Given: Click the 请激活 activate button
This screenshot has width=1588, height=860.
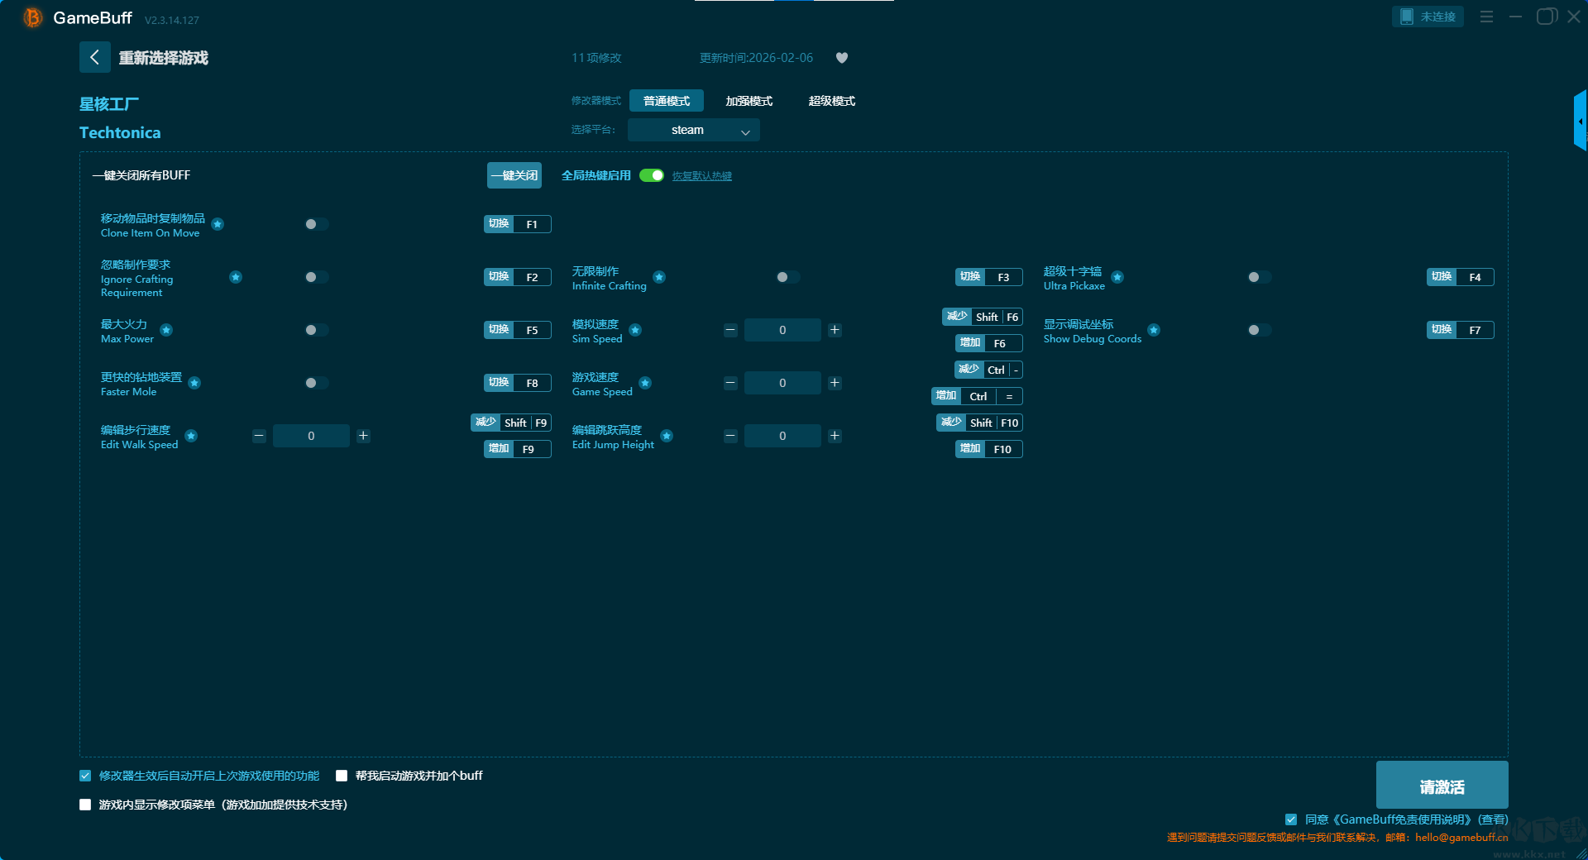Looking at the screenshot, I should (1442, 786).
